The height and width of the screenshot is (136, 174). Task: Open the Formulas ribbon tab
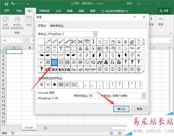tap(58, 11)
